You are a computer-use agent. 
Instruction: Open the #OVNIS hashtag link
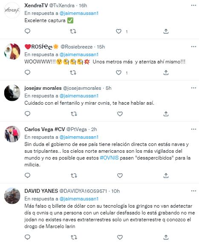click(109, 158)
